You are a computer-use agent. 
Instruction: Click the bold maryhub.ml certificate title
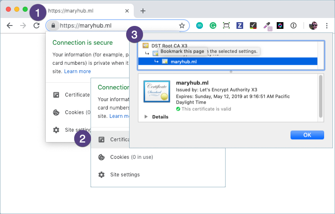click(192, 83)
